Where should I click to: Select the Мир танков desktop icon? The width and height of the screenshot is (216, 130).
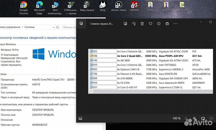point(87,7)
